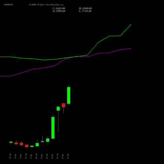Click the low price value L: 1748.40

click(x=85, y=11)
